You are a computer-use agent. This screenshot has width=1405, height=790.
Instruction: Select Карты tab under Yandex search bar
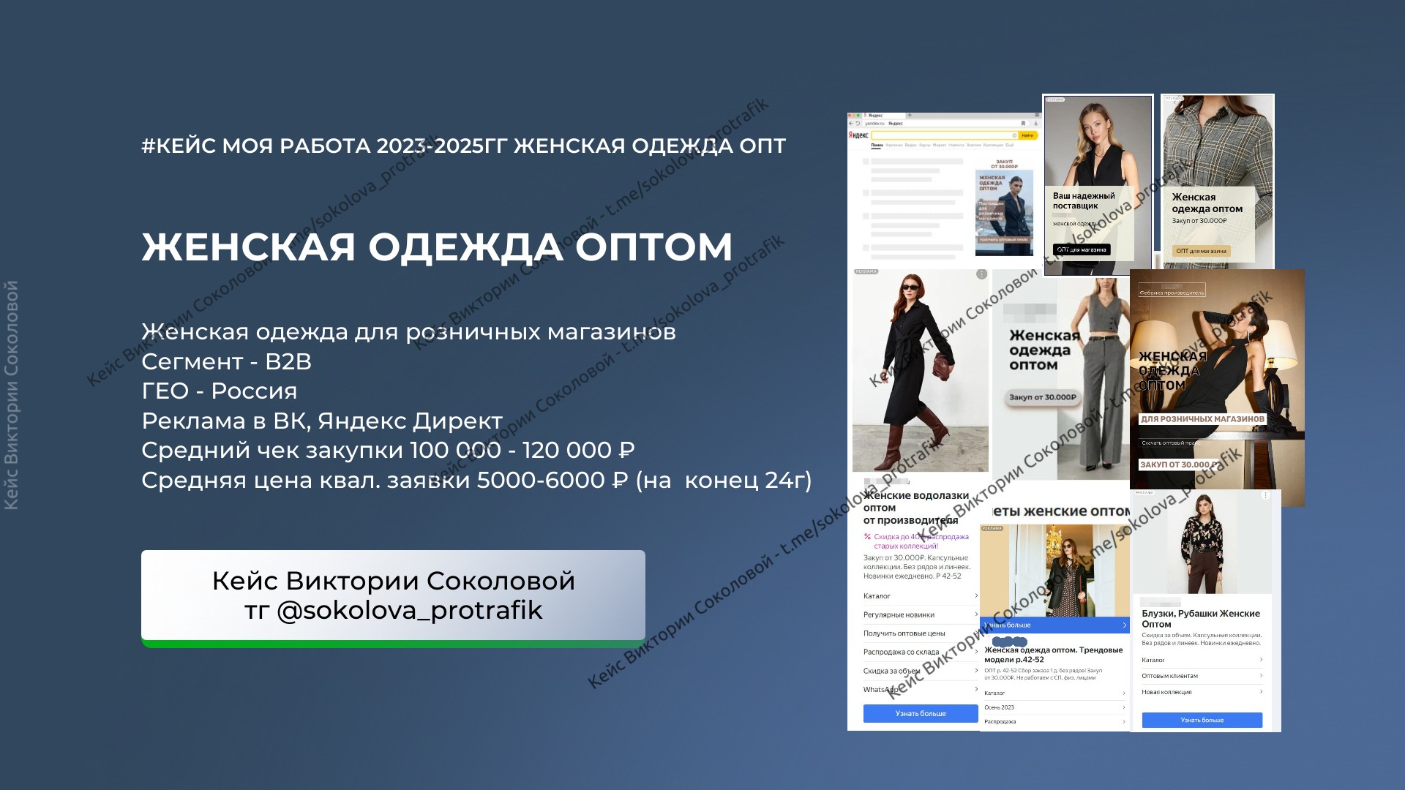[925, 145]
